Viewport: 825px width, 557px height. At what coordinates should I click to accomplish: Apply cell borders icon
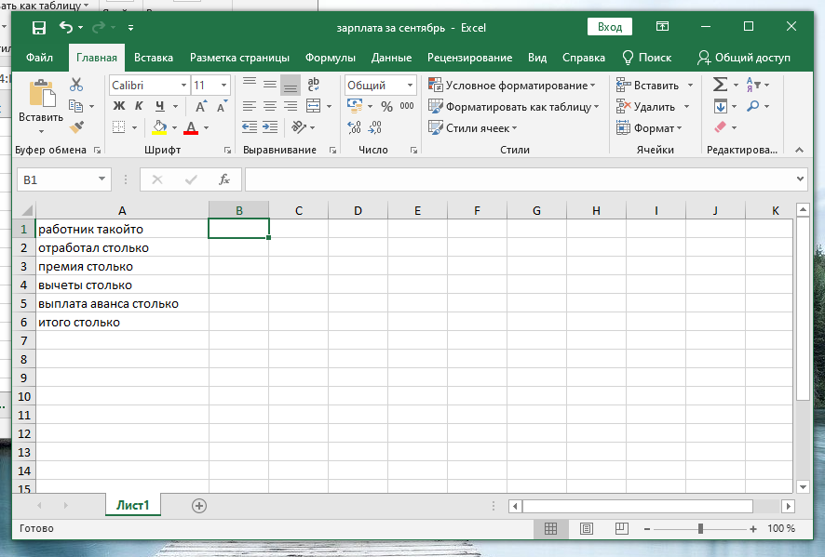tap(119, 127)
